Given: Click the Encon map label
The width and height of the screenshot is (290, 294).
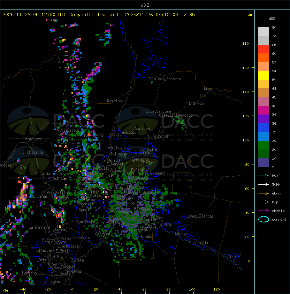Looking at the screenshot, I should pyautogui.click(x=209, y=88).
